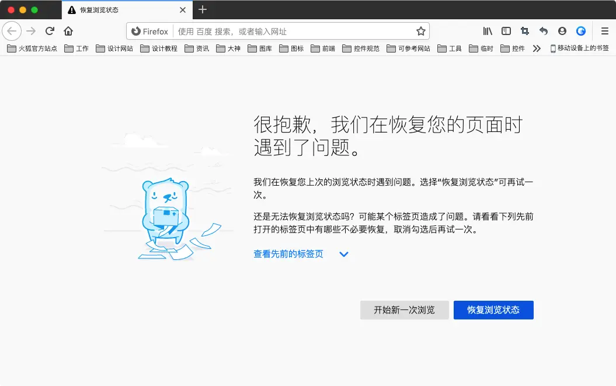
Task: Open the hamburger application menu
Action: (604, 31)
